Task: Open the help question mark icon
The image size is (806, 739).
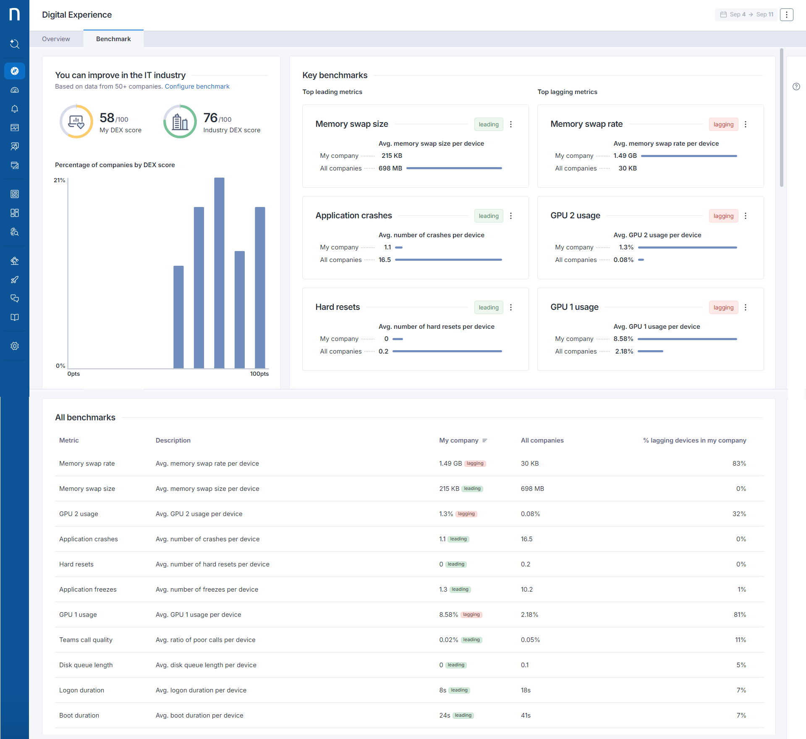Action: coord(796,86)
